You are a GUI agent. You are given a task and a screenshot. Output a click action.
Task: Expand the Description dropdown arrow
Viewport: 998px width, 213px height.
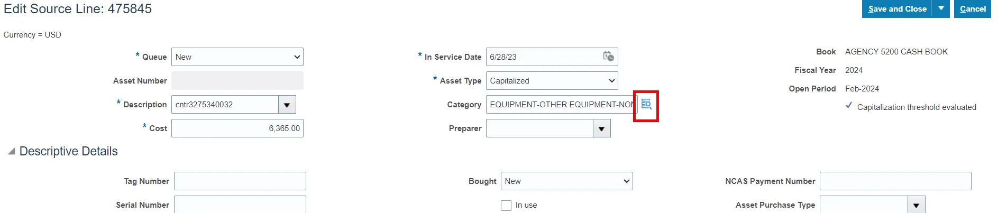(287, 105)
